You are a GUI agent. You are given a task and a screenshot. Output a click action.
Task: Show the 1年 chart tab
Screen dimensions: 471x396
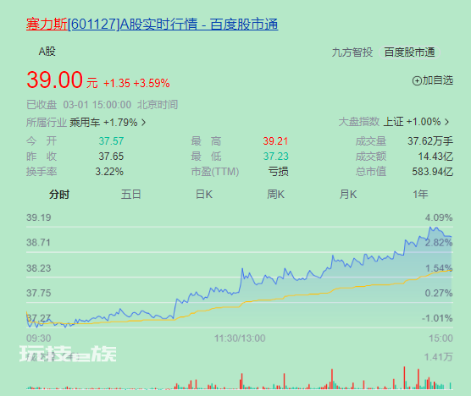pyautogui.click(x=420, y=195)
